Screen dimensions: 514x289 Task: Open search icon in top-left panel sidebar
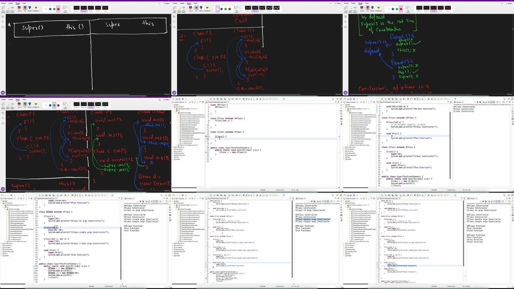3,22
